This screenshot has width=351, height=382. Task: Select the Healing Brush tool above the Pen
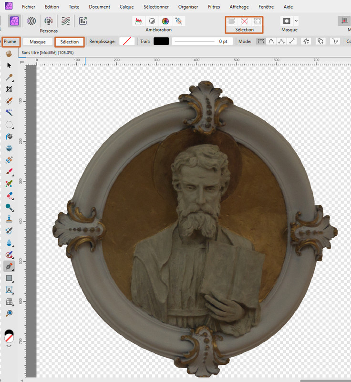9,255
